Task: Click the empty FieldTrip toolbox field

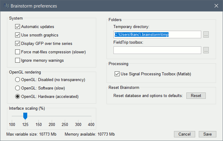Action: pyautogui.click(x=157, y=50)
